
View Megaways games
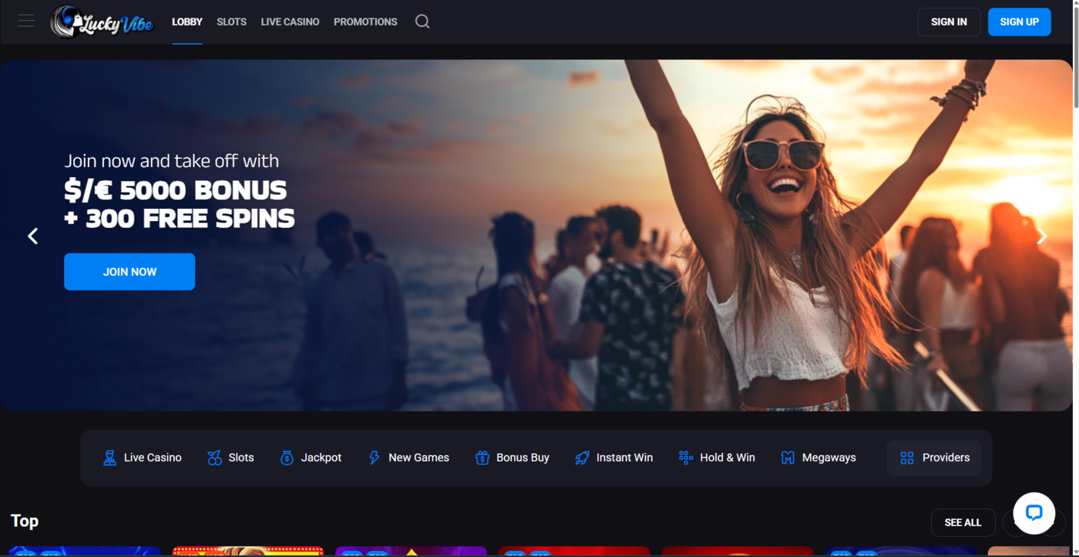pyautogui.click(x=818, y=458)
